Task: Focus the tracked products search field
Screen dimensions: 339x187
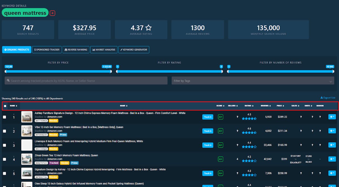Action: [x=86, y=81]
